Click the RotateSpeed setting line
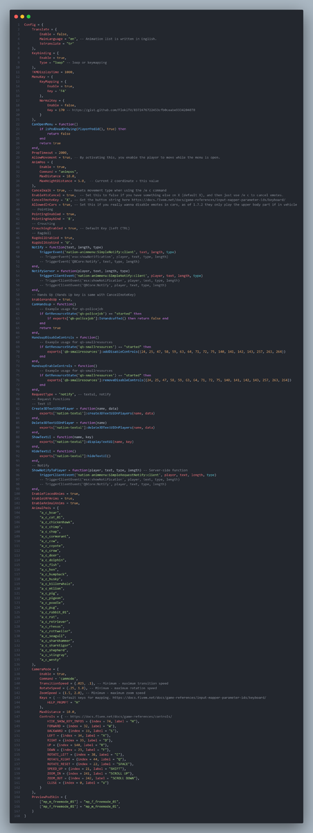The image size is (313, 833). click(x=63, y=688)
